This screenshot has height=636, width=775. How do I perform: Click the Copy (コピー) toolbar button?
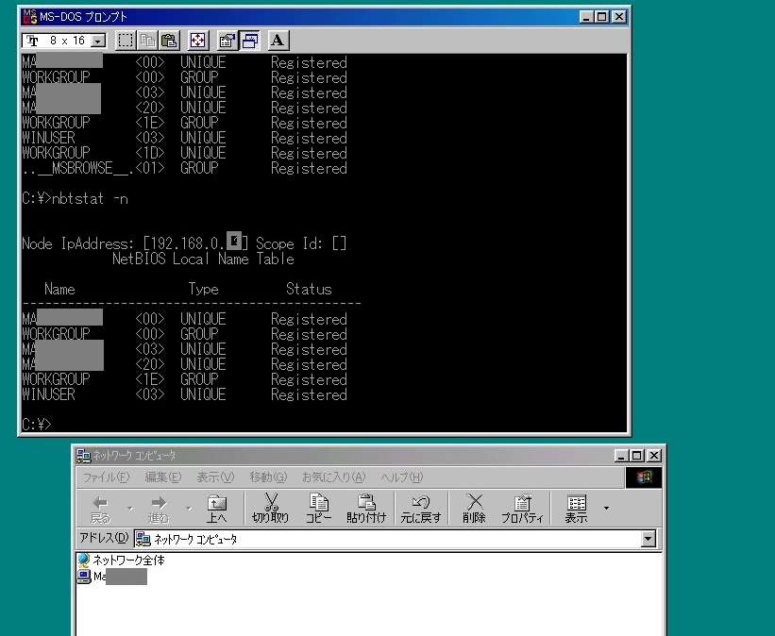point(318,509)
